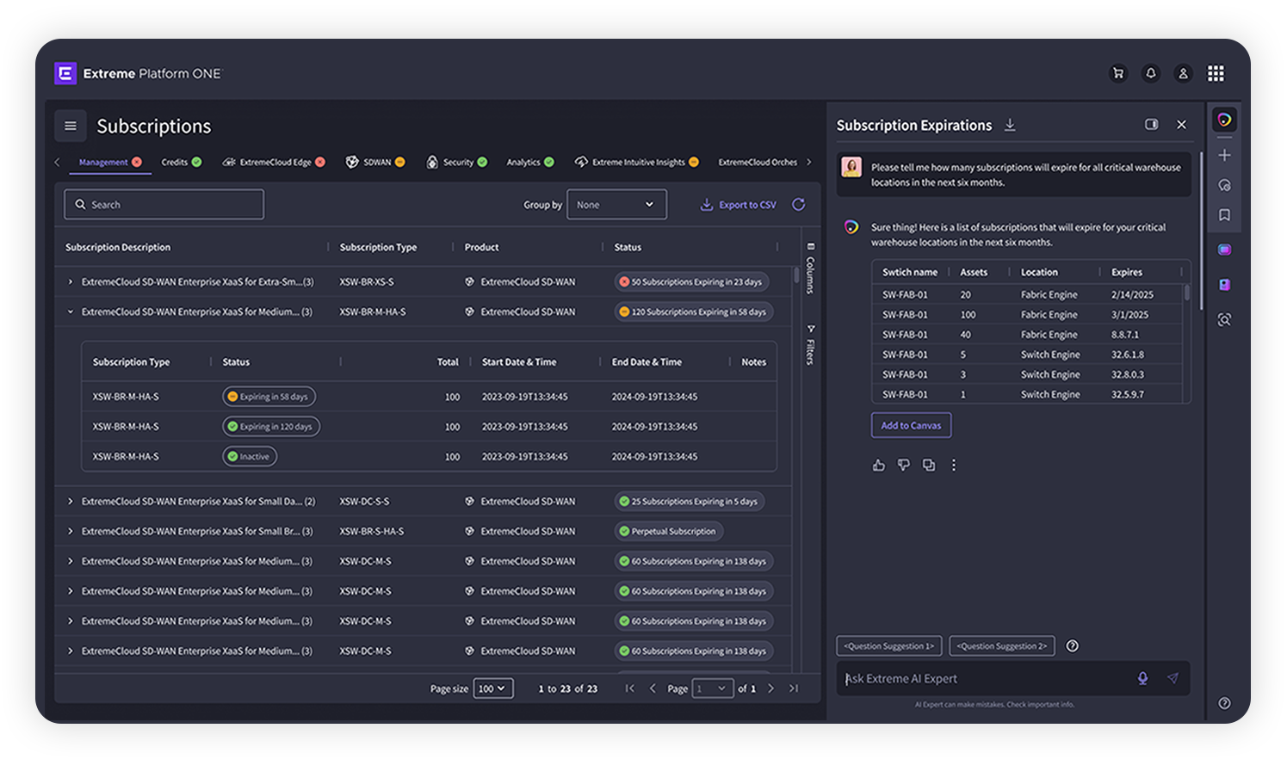The height and width of the screenshot is (759, 1287).
Task: Sort by Subscription Description column header
Action: (x=118, y=248)
